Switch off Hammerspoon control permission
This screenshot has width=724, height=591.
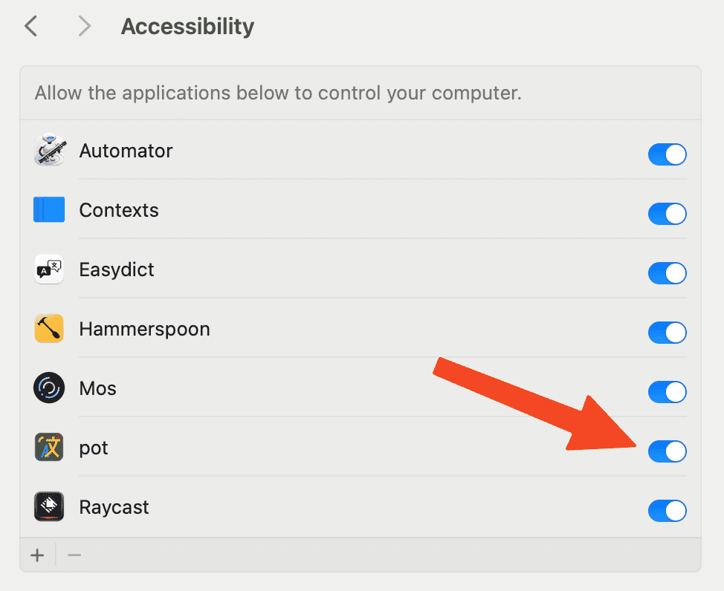(x=668, y=332)
